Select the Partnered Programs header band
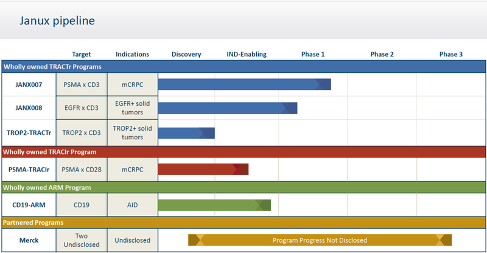487x253 pixels. coord(243,223)
